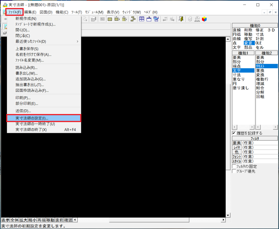Screen dimensions: 279x229
Task: Open the スタイル filter value (任意)
Action: 260,161
